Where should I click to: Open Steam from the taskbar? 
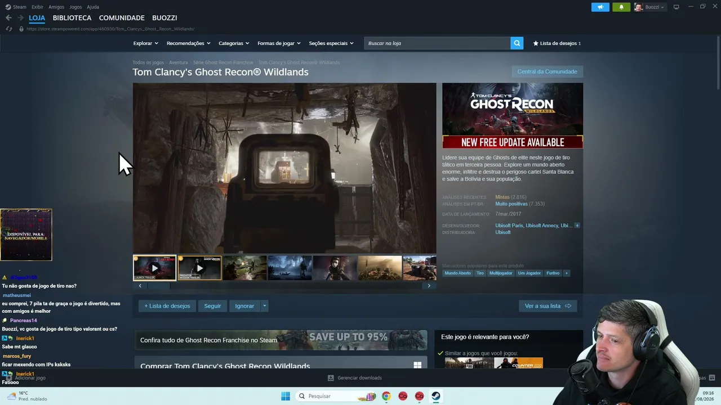point(436,396)
